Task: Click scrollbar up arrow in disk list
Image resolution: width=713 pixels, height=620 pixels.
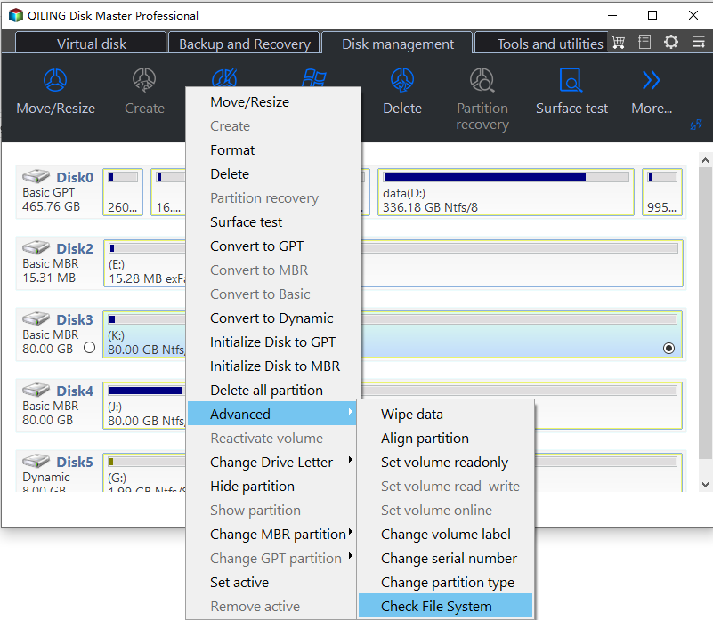Action: tap(705, 160)
